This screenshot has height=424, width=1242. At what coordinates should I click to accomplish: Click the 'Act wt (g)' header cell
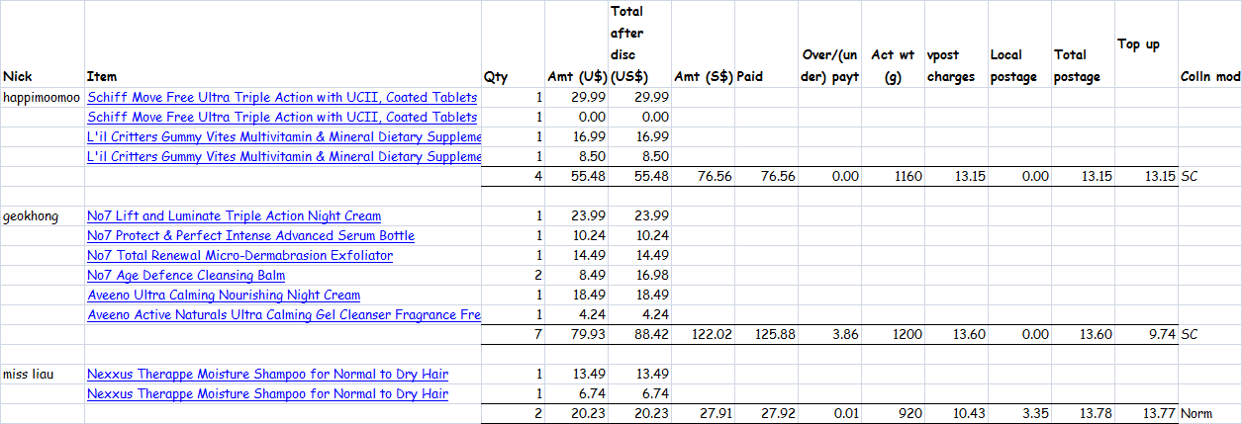click(893, 44)
